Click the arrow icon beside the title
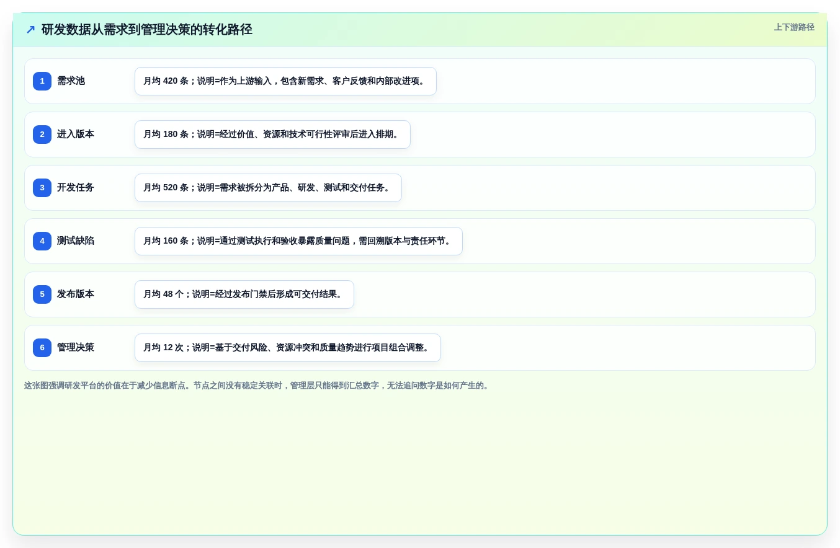Image resolution: width=840 pixels, height=548 pixels. pos(30,30)
